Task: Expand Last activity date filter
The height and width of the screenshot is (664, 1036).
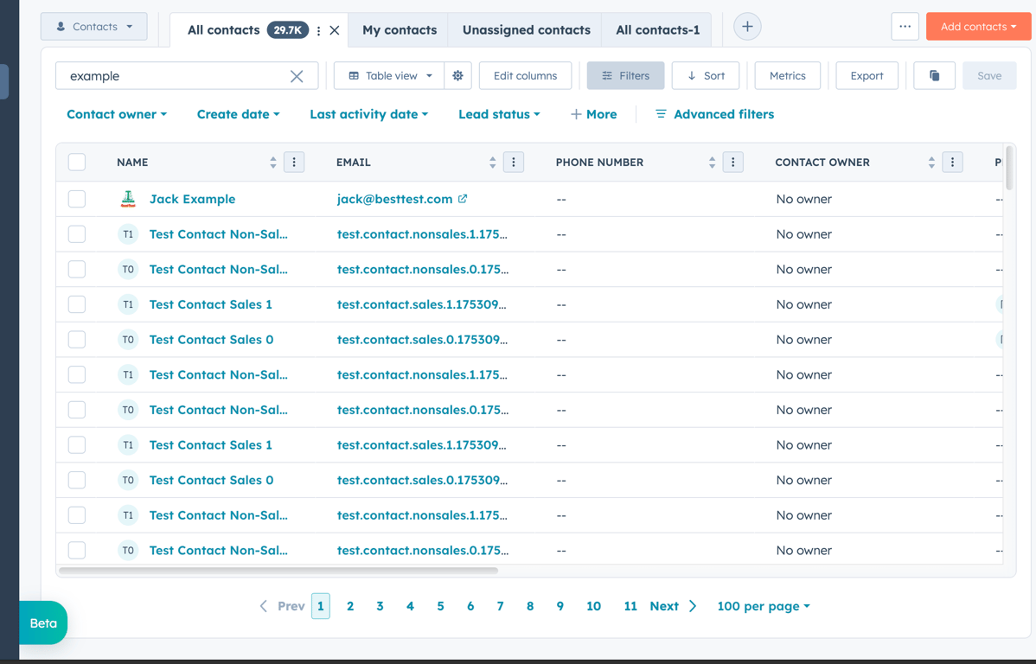Action: point(368,114)
